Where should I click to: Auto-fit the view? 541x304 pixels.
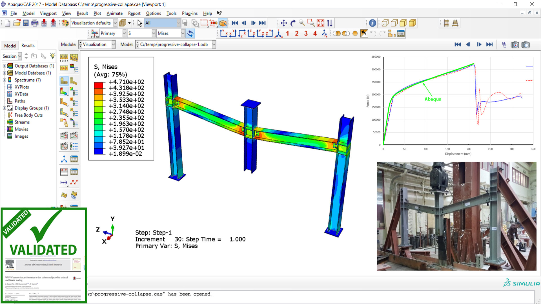(x=320, y=23)
